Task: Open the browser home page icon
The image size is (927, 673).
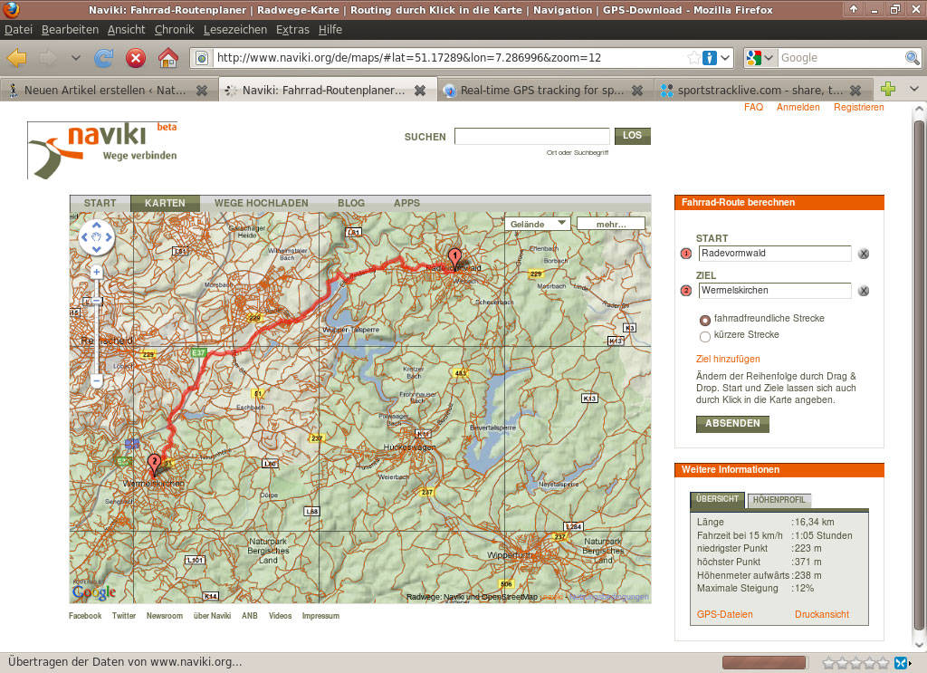Action: [x=167, y=58]
